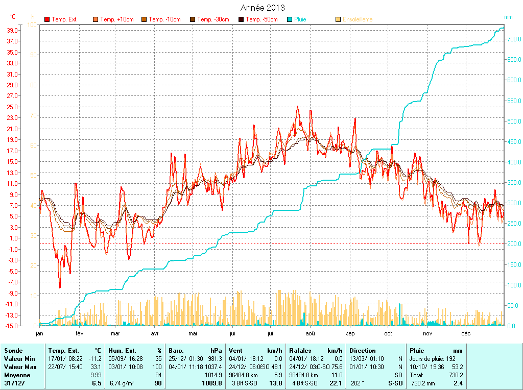Select the Baro. column header in the table
523x390 pixels.
(x=176, y=351)
